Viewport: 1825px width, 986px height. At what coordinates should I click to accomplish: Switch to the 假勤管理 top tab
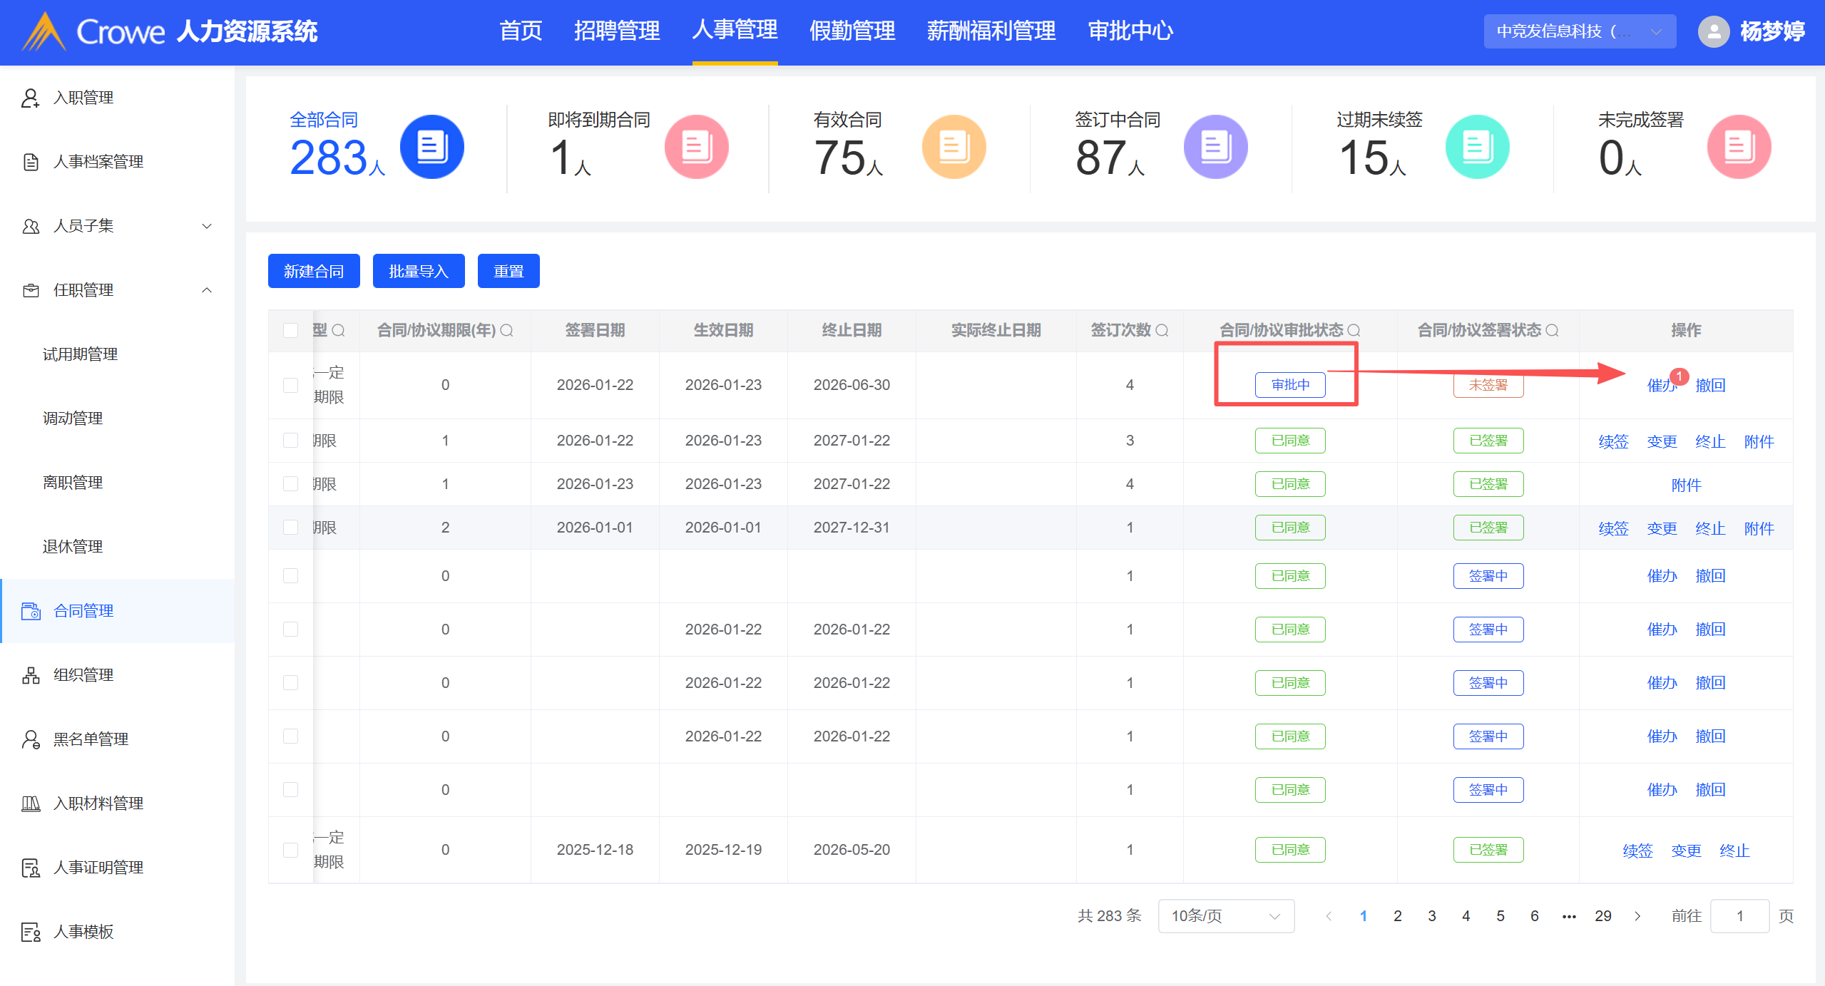pos(852,31)
